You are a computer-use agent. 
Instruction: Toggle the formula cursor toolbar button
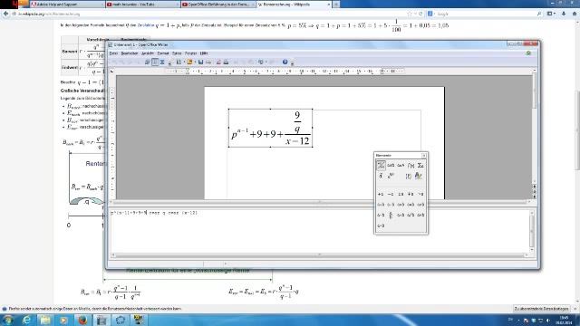pos(155,62)
